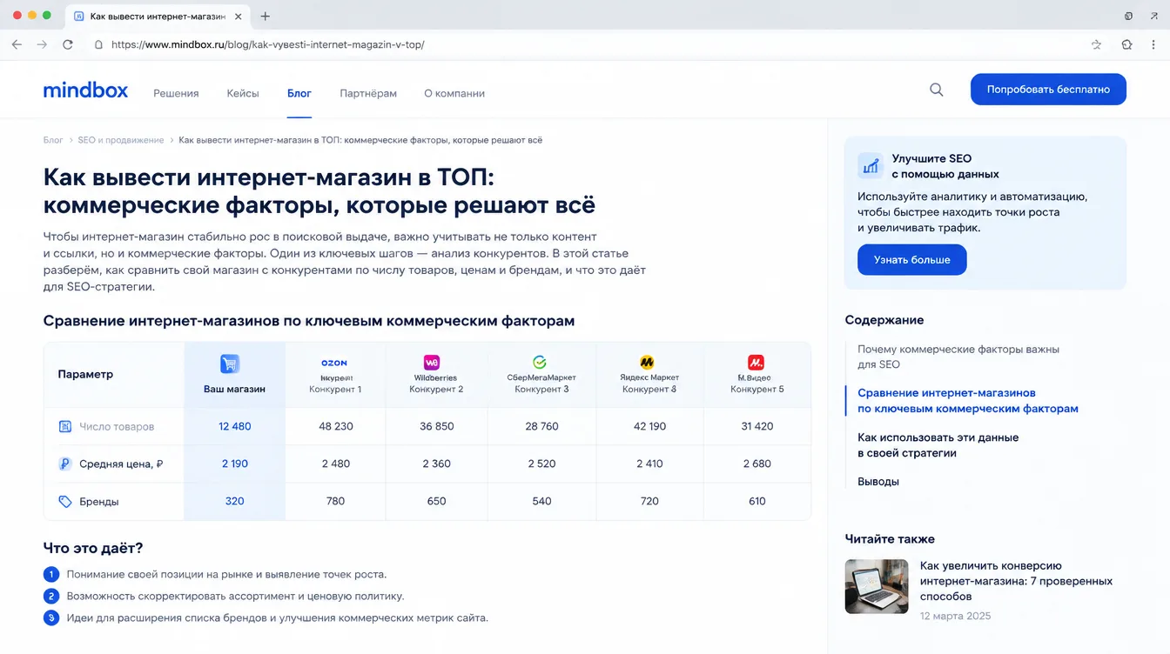Select "Сравнение интернет-магазинов" in the Содержание list
This screenshot has width=1170, height=654.
click(x=968, y=401)
